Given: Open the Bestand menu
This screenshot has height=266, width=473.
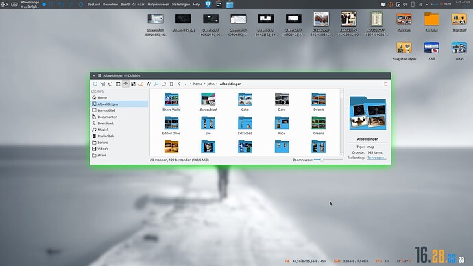Looking at the screenshot, I should tap(93, 5).
